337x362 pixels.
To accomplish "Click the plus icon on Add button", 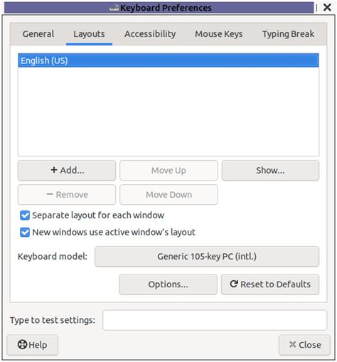I will pos(54,170).
